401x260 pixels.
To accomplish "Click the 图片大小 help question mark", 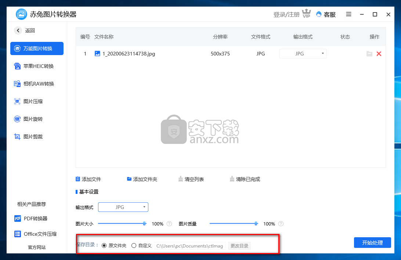I will coord(169,224).
